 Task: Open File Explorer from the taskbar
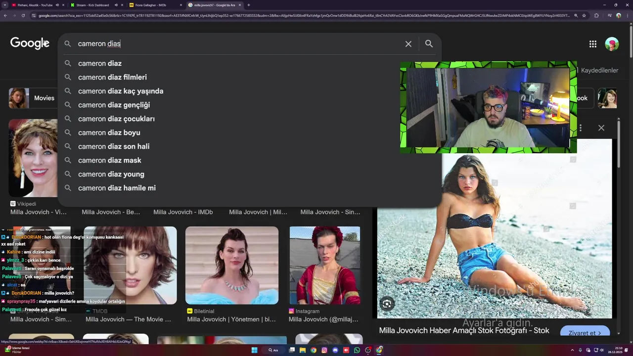[303, 350]
